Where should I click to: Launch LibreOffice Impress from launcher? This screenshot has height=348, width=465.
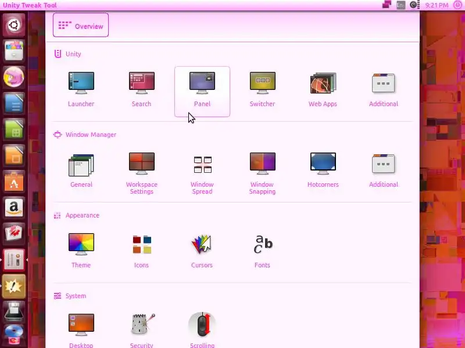13,155
